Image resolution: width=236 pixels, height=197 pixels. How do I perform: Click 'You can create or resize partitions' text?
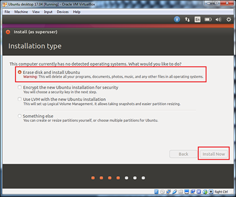(91, 121)
